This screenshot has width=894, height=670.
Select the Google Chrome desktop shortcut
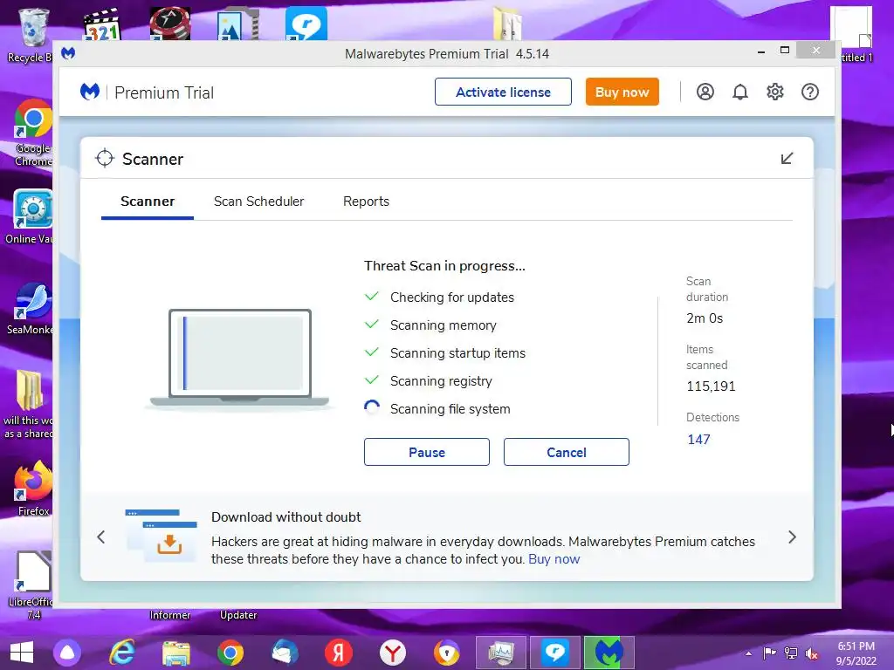pos(33,133)
